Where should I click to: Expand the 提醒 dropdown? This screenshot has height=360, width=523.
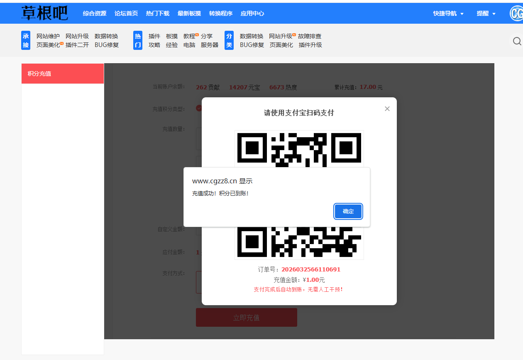[486, 13]
